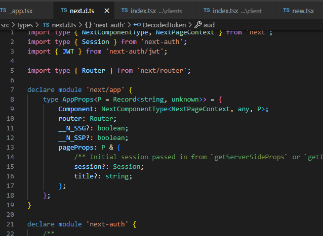Click 'title' property on line 16
Image resolution: width=323 pixels, height=236 pixels.
tap(84, 176)
